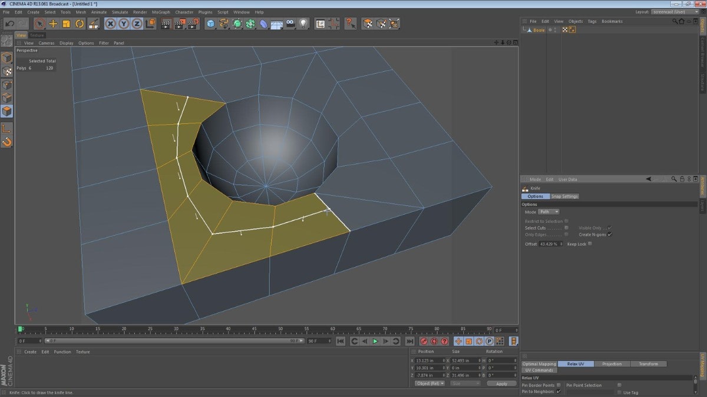The image size is (707, 397).
Task: Enable the Select Cuts checkbox
Action: coord(566,228)
